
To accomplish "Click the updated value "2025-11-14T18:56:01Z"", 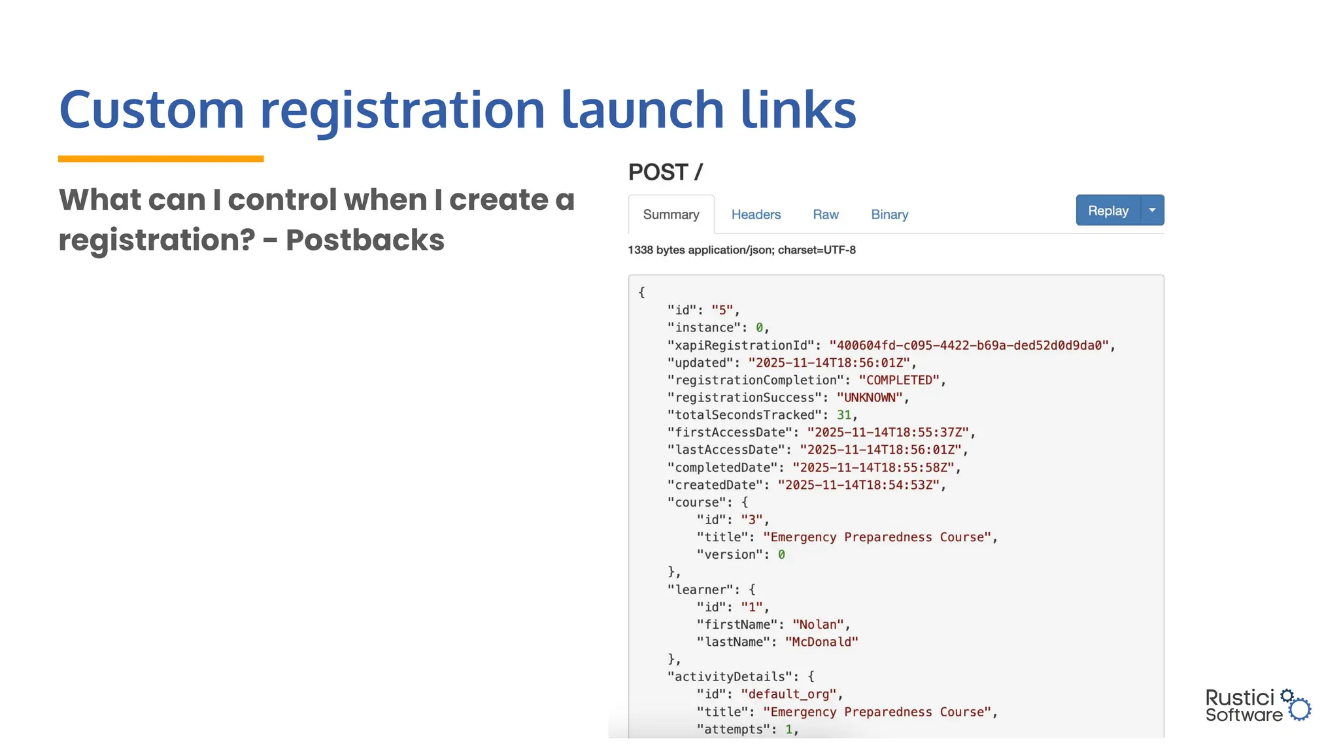I will click(x=829, y=363).
